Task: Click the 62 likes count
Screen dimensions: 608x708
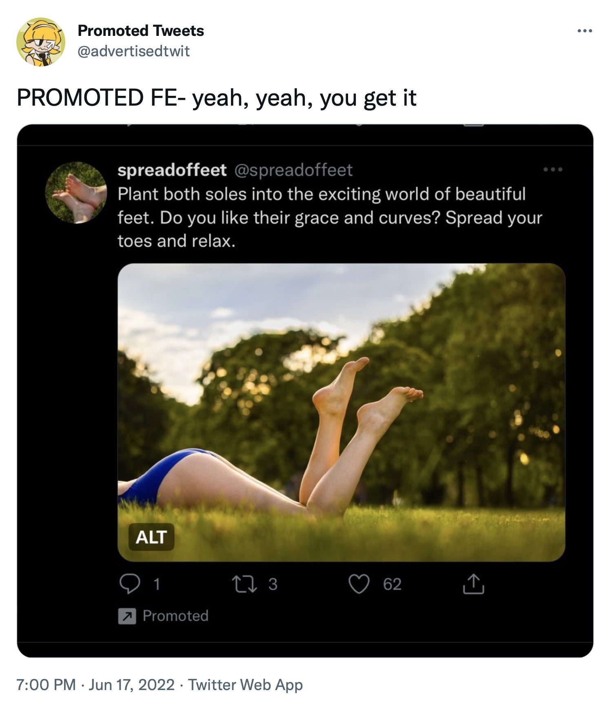Action: 392,584
